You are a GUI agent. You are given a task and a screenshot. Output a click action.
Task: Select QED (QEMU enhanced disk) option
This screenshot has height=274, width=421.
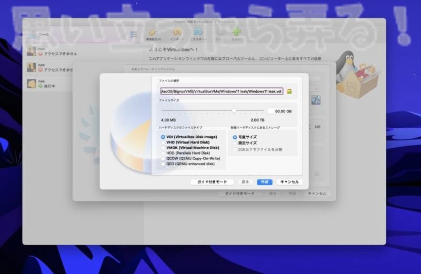[x=188, y=164]
